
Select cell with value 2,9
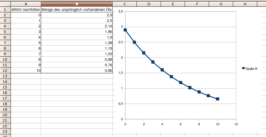click(x=77, y=15)
